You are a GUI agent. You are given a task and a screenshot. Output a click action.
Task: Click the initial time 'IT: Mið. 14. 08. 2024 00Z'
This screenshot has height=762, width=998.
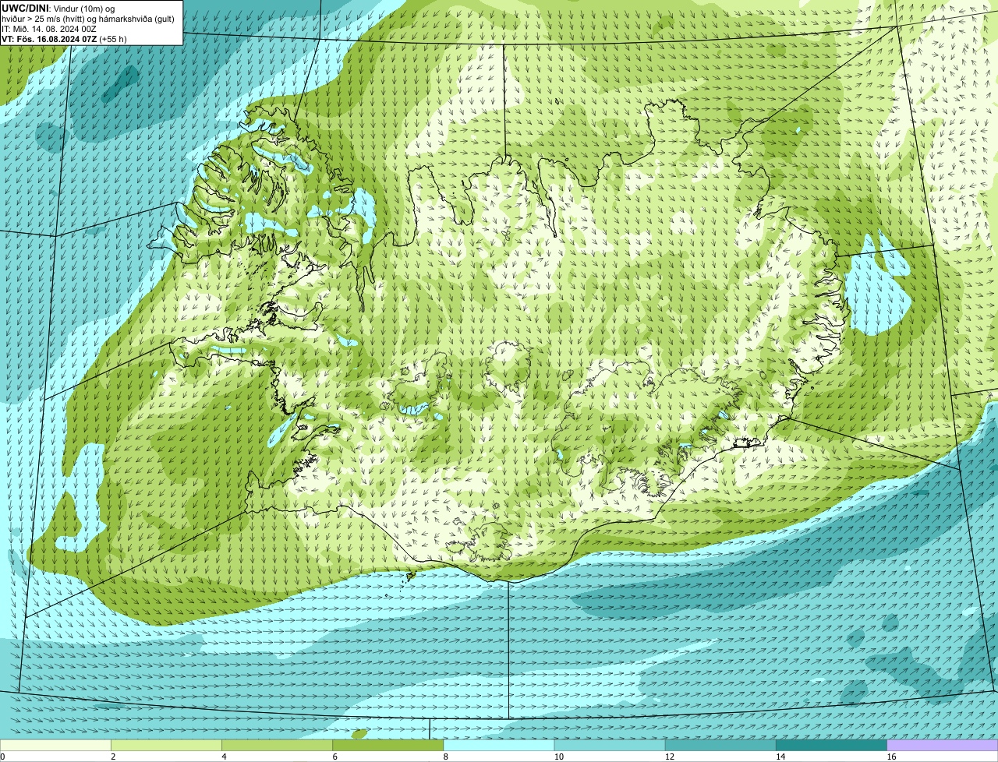(x=49, y=29)
